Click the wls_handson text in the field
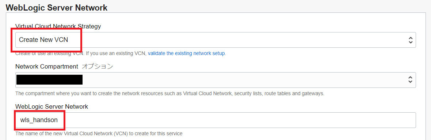This screenshot has width=431, height=140. coord(39,120)
